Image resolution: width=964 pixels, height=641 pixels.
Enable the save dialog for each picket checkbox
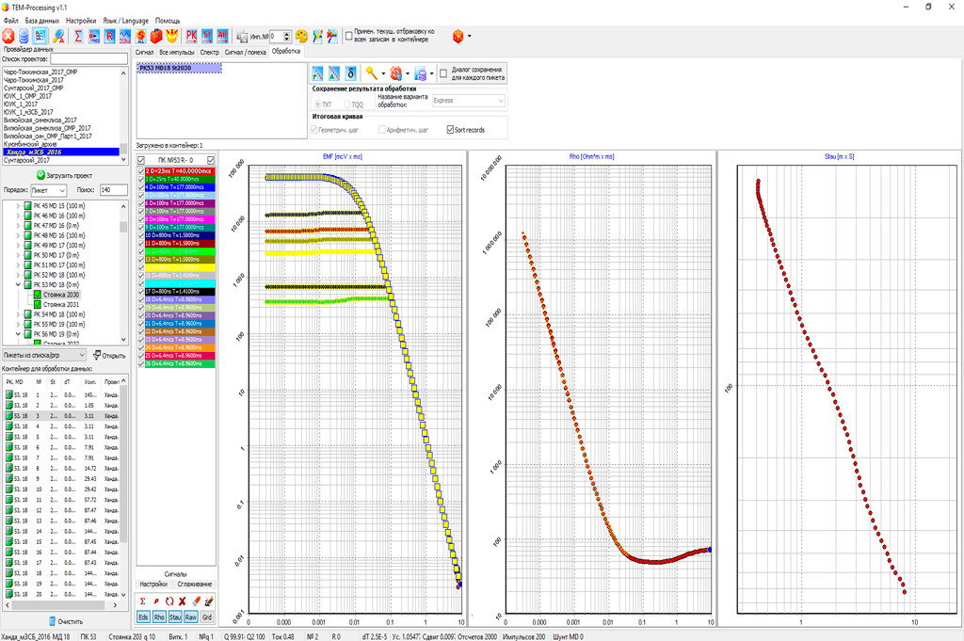coord(443,72)
